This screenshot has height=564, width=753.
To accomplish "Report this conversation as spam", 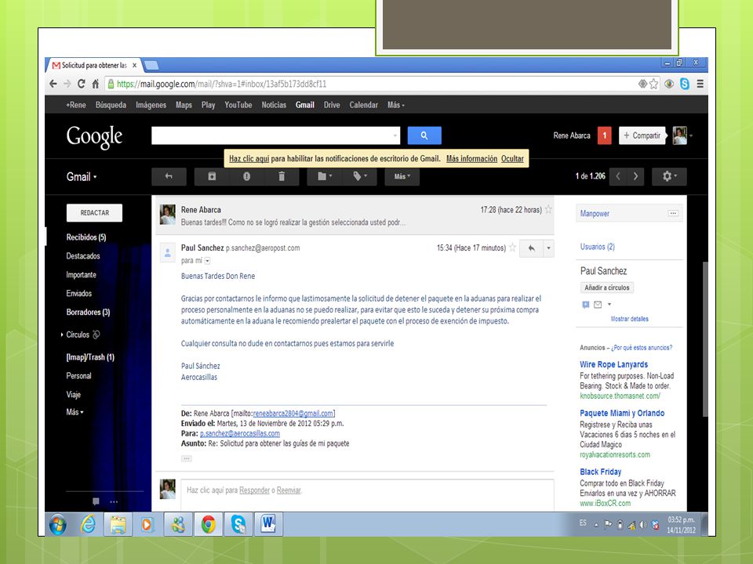I will (x=246, y=176).
